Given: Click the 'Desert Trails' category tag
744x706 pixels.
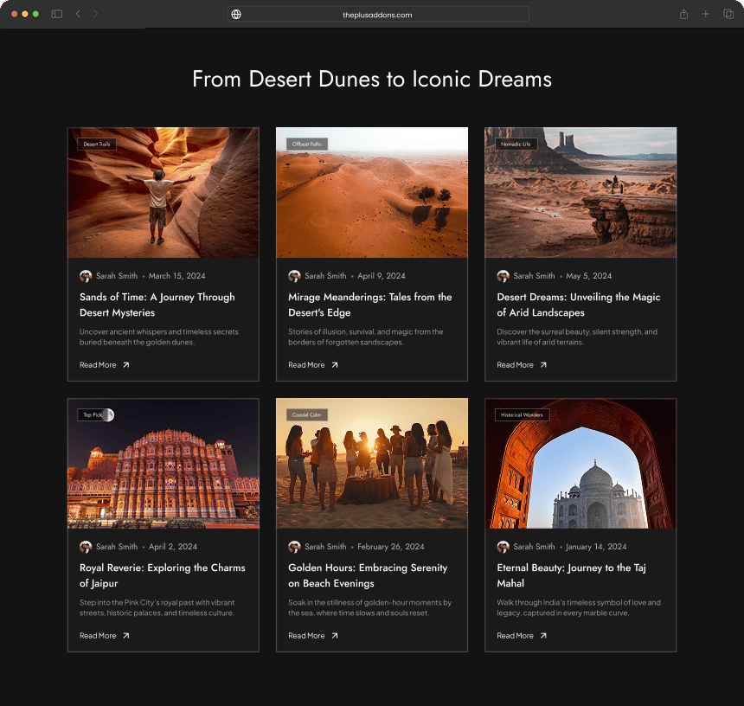Looking at the screenshot, I should pos(95,144).
